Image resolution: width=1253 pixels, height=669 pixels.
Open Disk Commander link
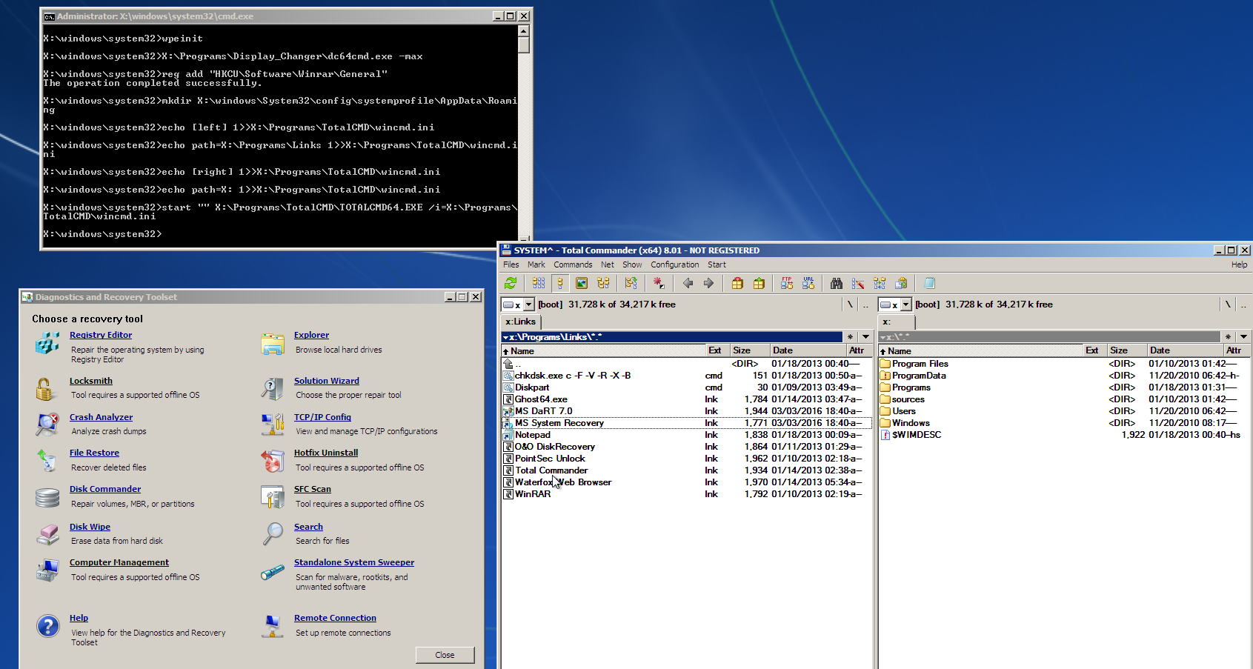tap(105, 489)
